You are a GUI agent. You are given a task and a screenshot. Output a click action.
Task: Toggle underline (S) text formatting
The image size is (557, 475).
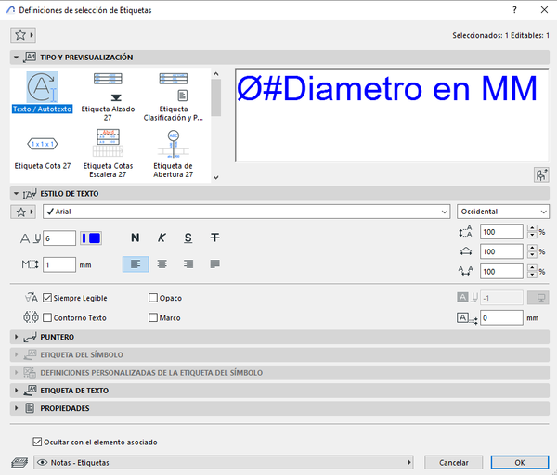188,237
